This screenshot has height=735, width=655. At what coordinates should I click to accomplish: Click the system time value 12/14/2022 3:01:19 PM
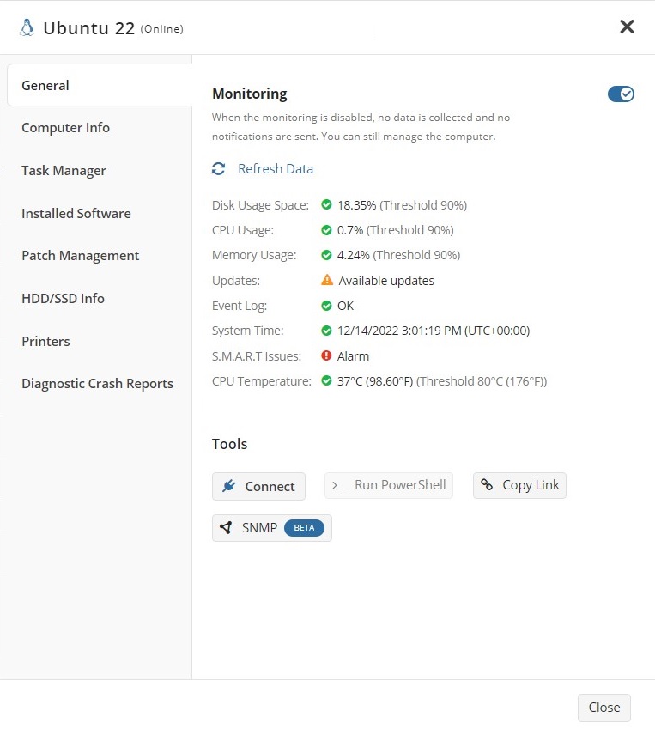[434, 331]
